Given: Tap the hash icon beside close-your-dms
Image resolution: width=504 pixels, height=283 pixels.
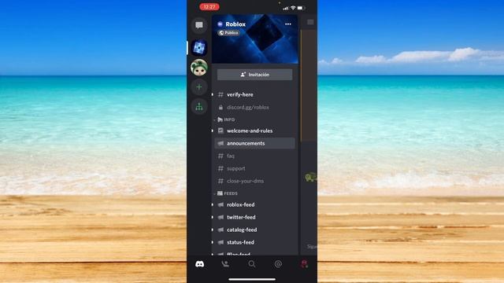Looking at the screenshot, I should (220, 181).
